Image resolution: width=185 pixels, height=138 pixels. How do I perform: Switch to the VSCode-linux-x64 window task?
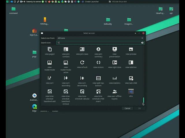coord(118,2)
